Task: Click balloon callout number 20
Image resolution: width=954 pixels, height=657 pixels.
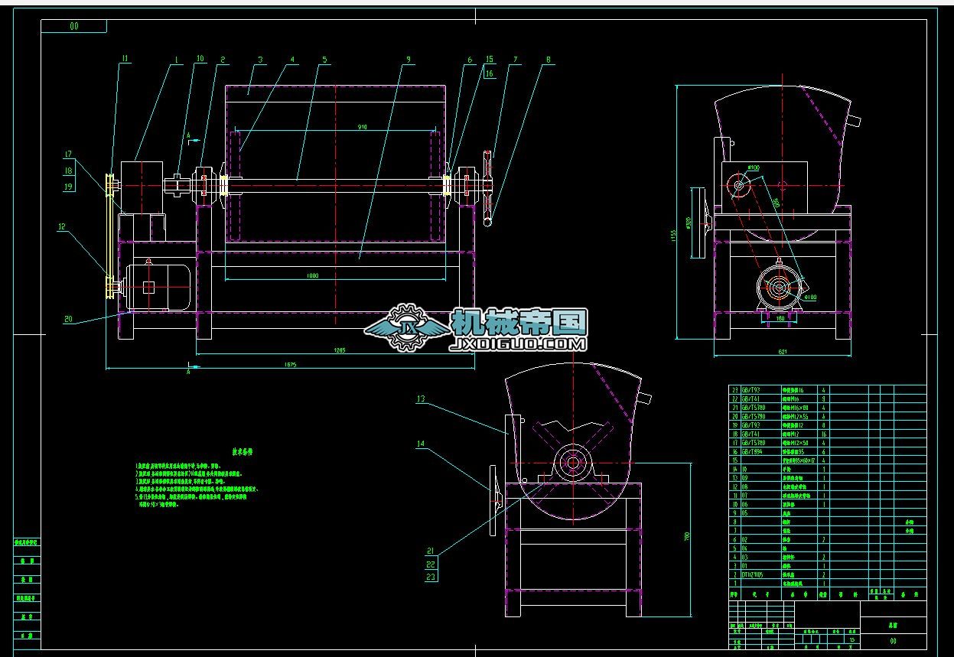Action: coord(68,320)
